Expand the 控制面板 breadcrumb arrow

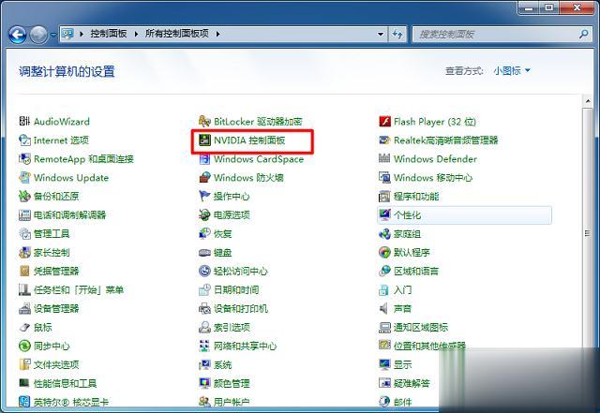[x=139, y=35]
